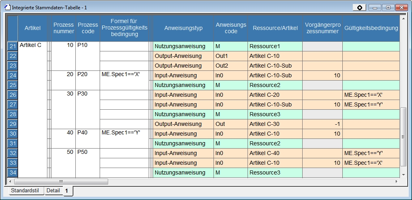412x200 pixels.
Task: Select the 'Artikel C-10-Sub' cell in row 23
Action: 275,66
